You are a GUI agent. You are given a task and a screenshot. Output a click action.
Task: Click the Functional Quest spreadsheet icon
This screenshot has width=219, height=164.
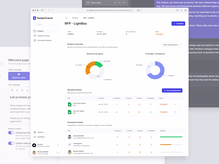[x=70, y=104]
